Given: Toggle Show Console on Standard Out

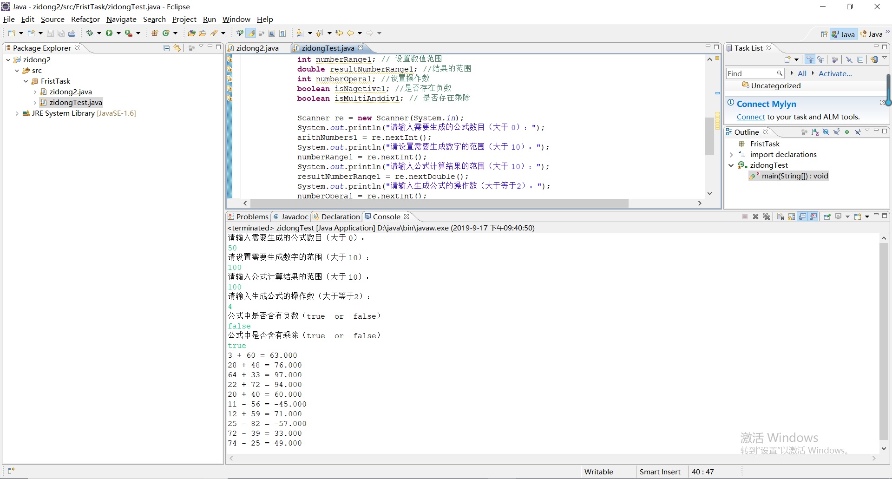Looking at the screenshot, I should (802, 217).
